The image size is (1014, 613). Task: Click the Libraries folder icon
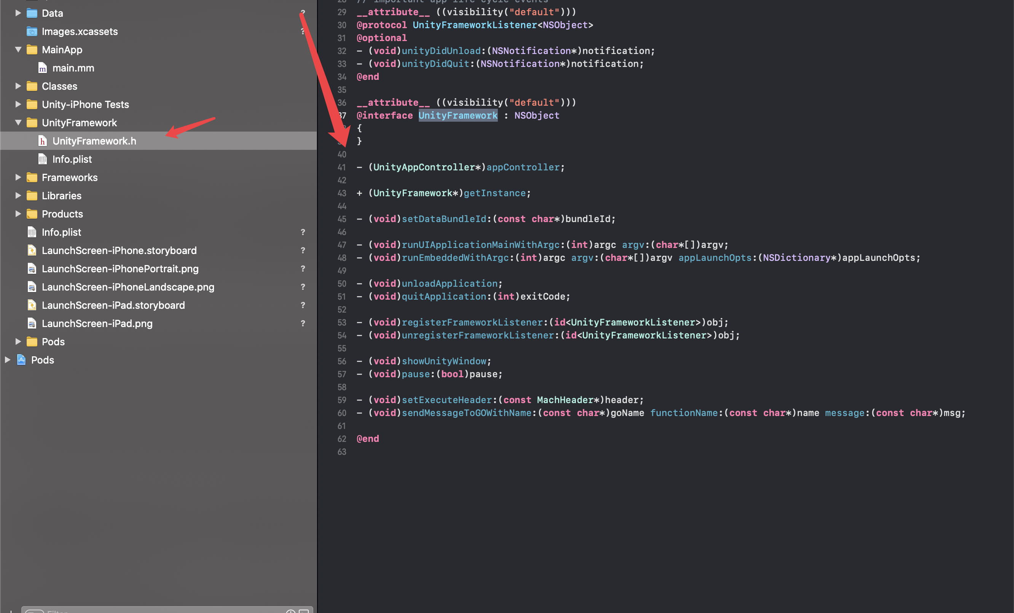point(32,196)
